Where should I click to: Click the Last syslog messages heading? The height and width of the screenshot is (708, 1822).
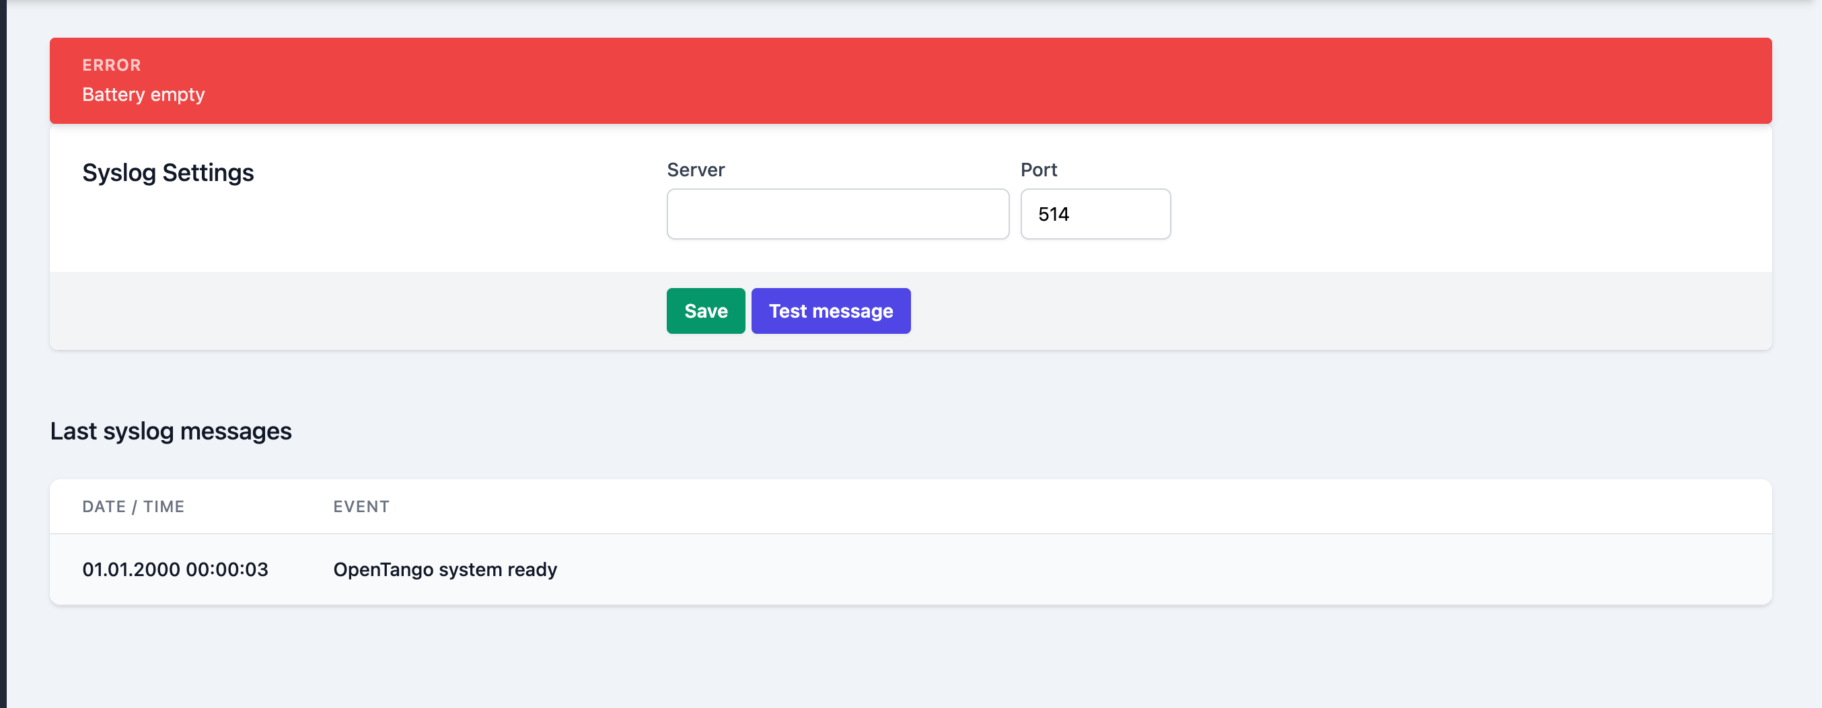coord(170,431)
